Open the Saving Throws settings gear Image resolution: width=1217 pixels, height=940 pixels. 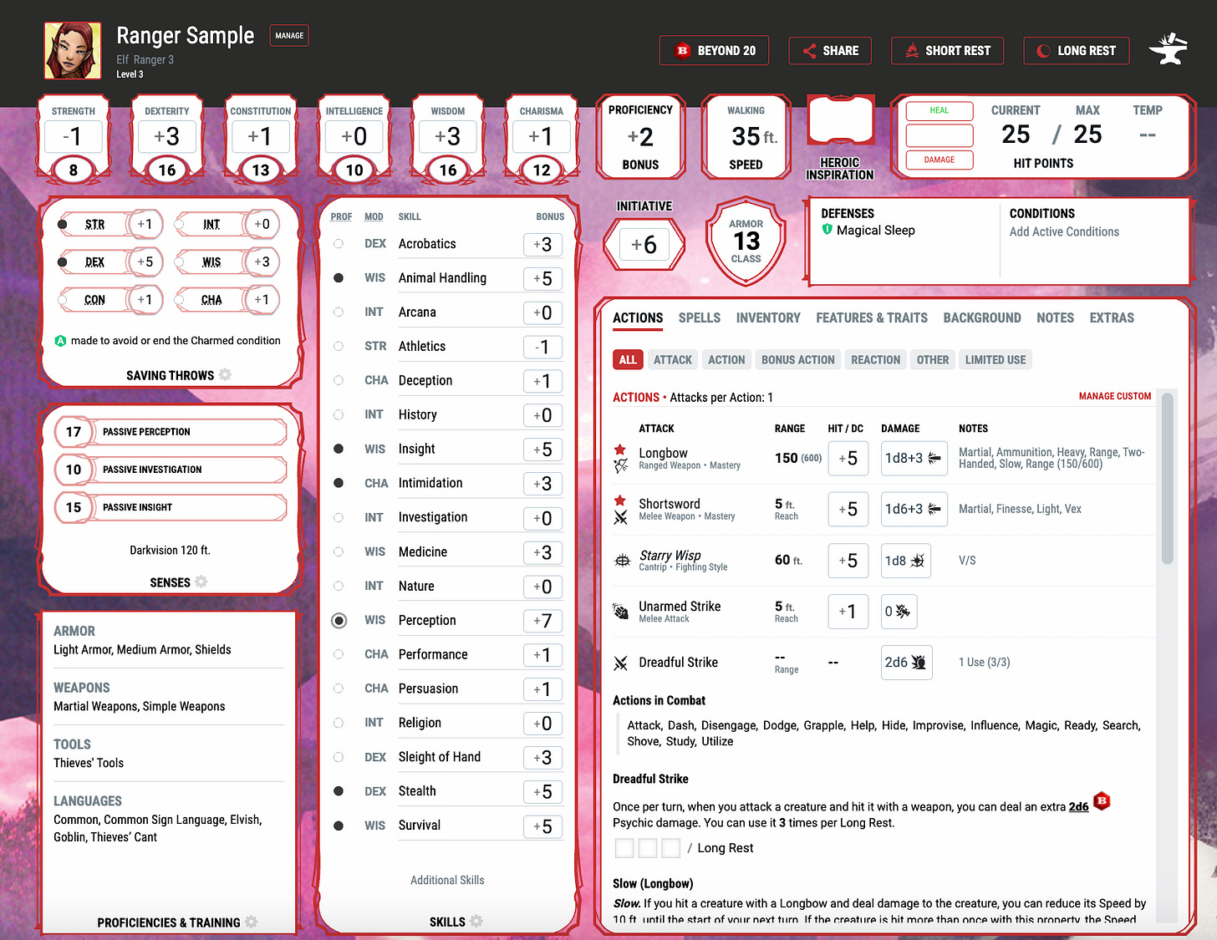pos(225,375)
